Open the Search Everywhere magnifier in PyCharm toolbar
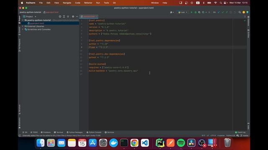The image size is (268, 150). pos(240,12)
